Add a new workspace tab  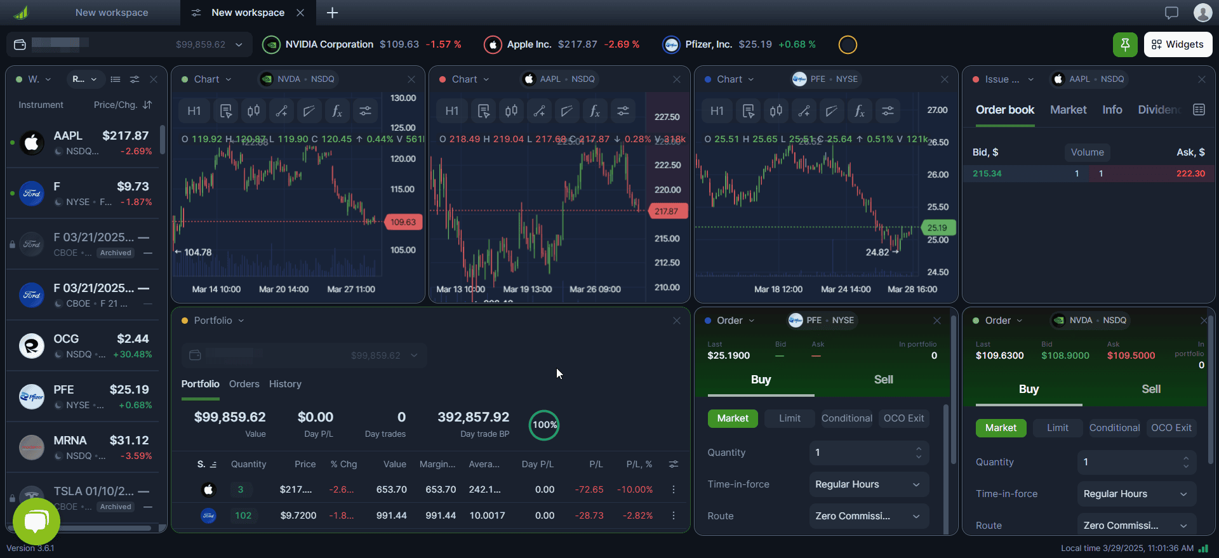[x=332, y=13]
